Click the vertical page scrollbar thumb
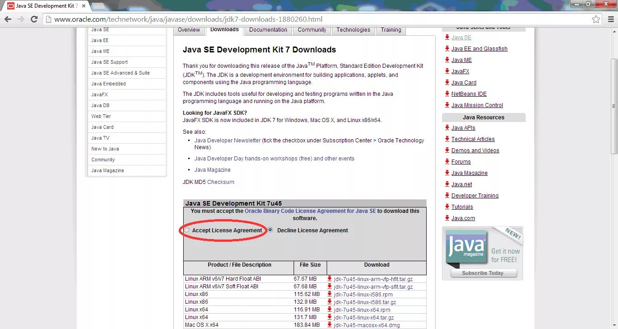Viewport: 618px width, 329px height. [x=614, y=106]
